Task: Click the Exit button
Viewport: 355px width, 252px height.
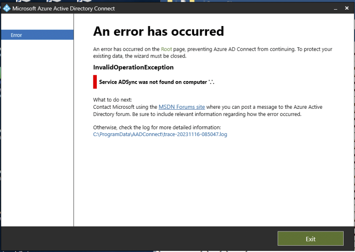Action: (310, 239)
